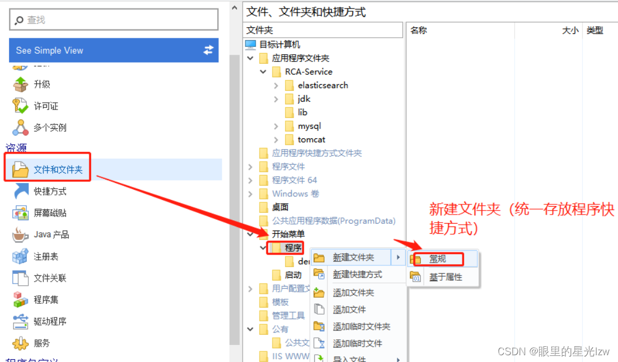Click the 添加临时文件夹 menu icon

319,326
